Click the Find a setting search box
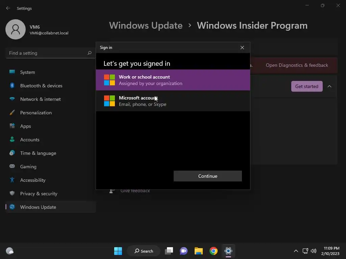The width and height of the screenshot is (346, 259). [x=50, y=53]
